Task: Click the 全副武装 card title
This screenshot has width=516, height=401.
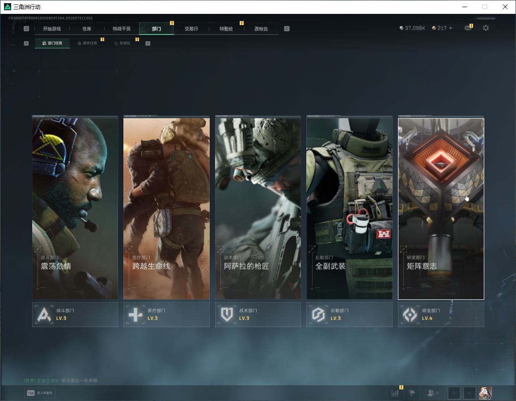Action: point(330,266)
